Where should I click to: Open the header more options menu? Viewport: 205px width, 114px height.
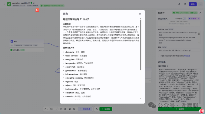click(x=200, y=4)
